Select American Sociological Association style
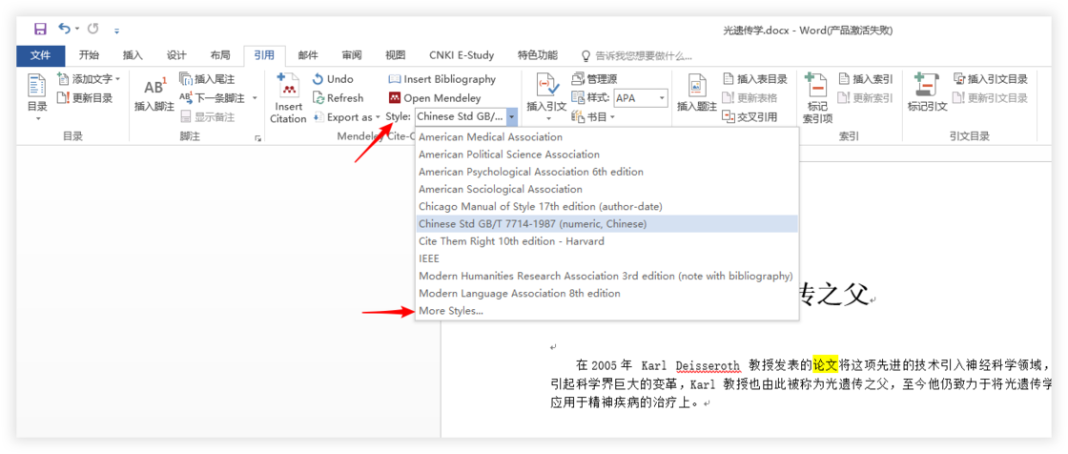The image size is (1068, 454). pyautogui.click(x=606, y=190)
